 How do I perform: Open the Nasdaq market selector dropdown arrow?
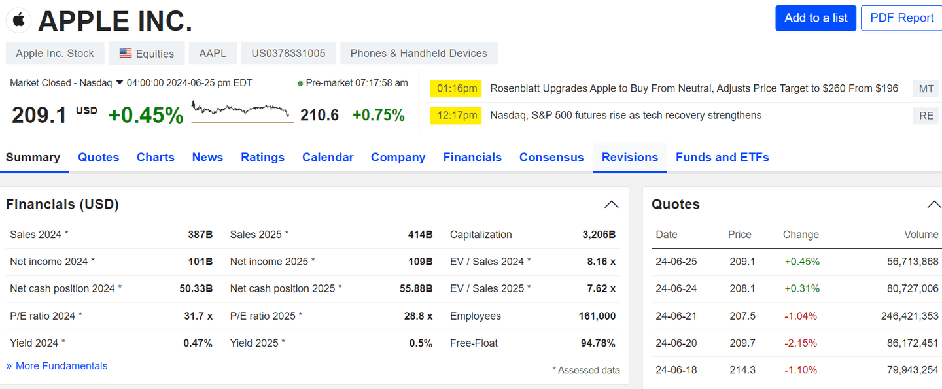(118, 83)
